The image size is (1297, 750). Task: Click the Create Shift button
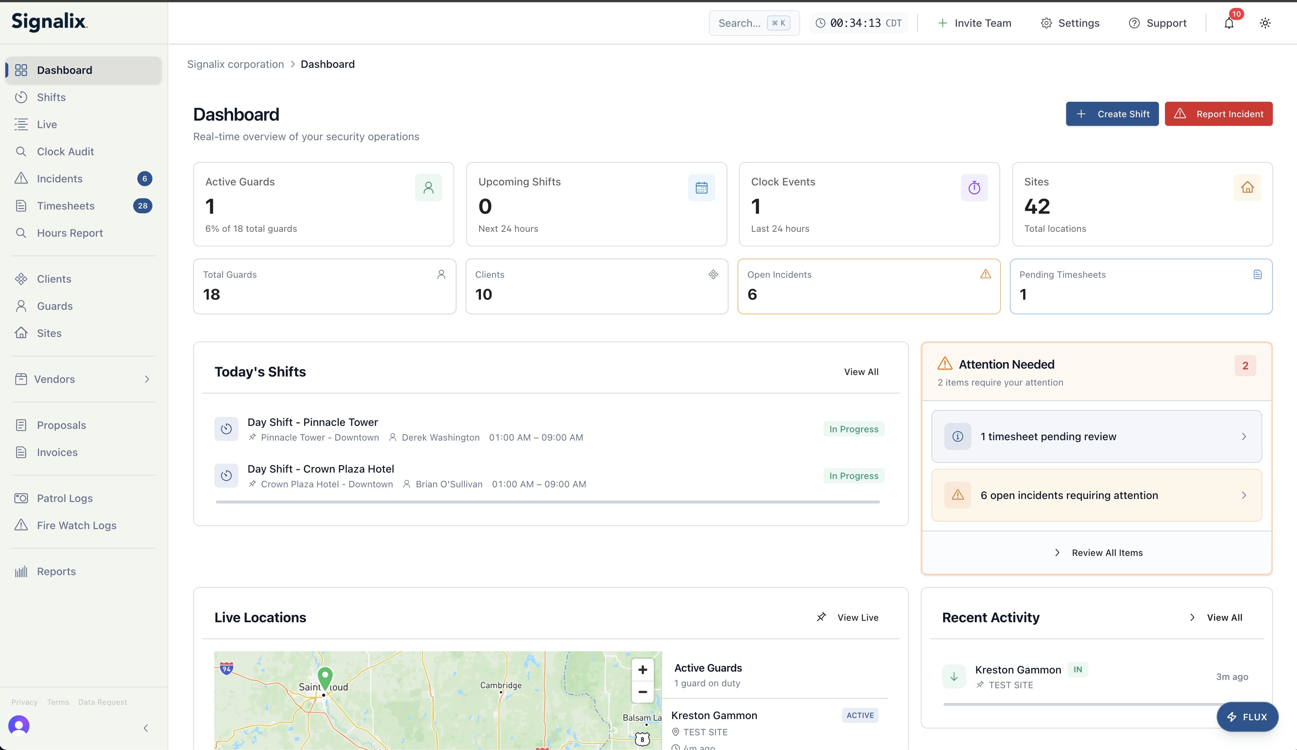pos(1112,114)
